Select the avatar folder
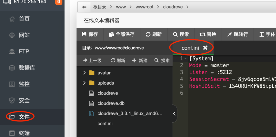The width and height of the screenshot is (276, 137). [104, 73]
